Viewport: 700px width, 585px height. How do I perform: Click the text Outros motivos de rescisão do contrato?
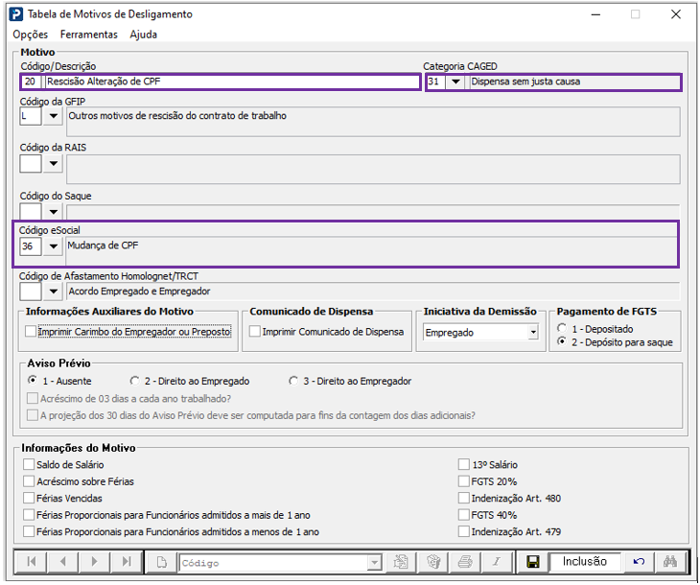(x=177, y=116)
